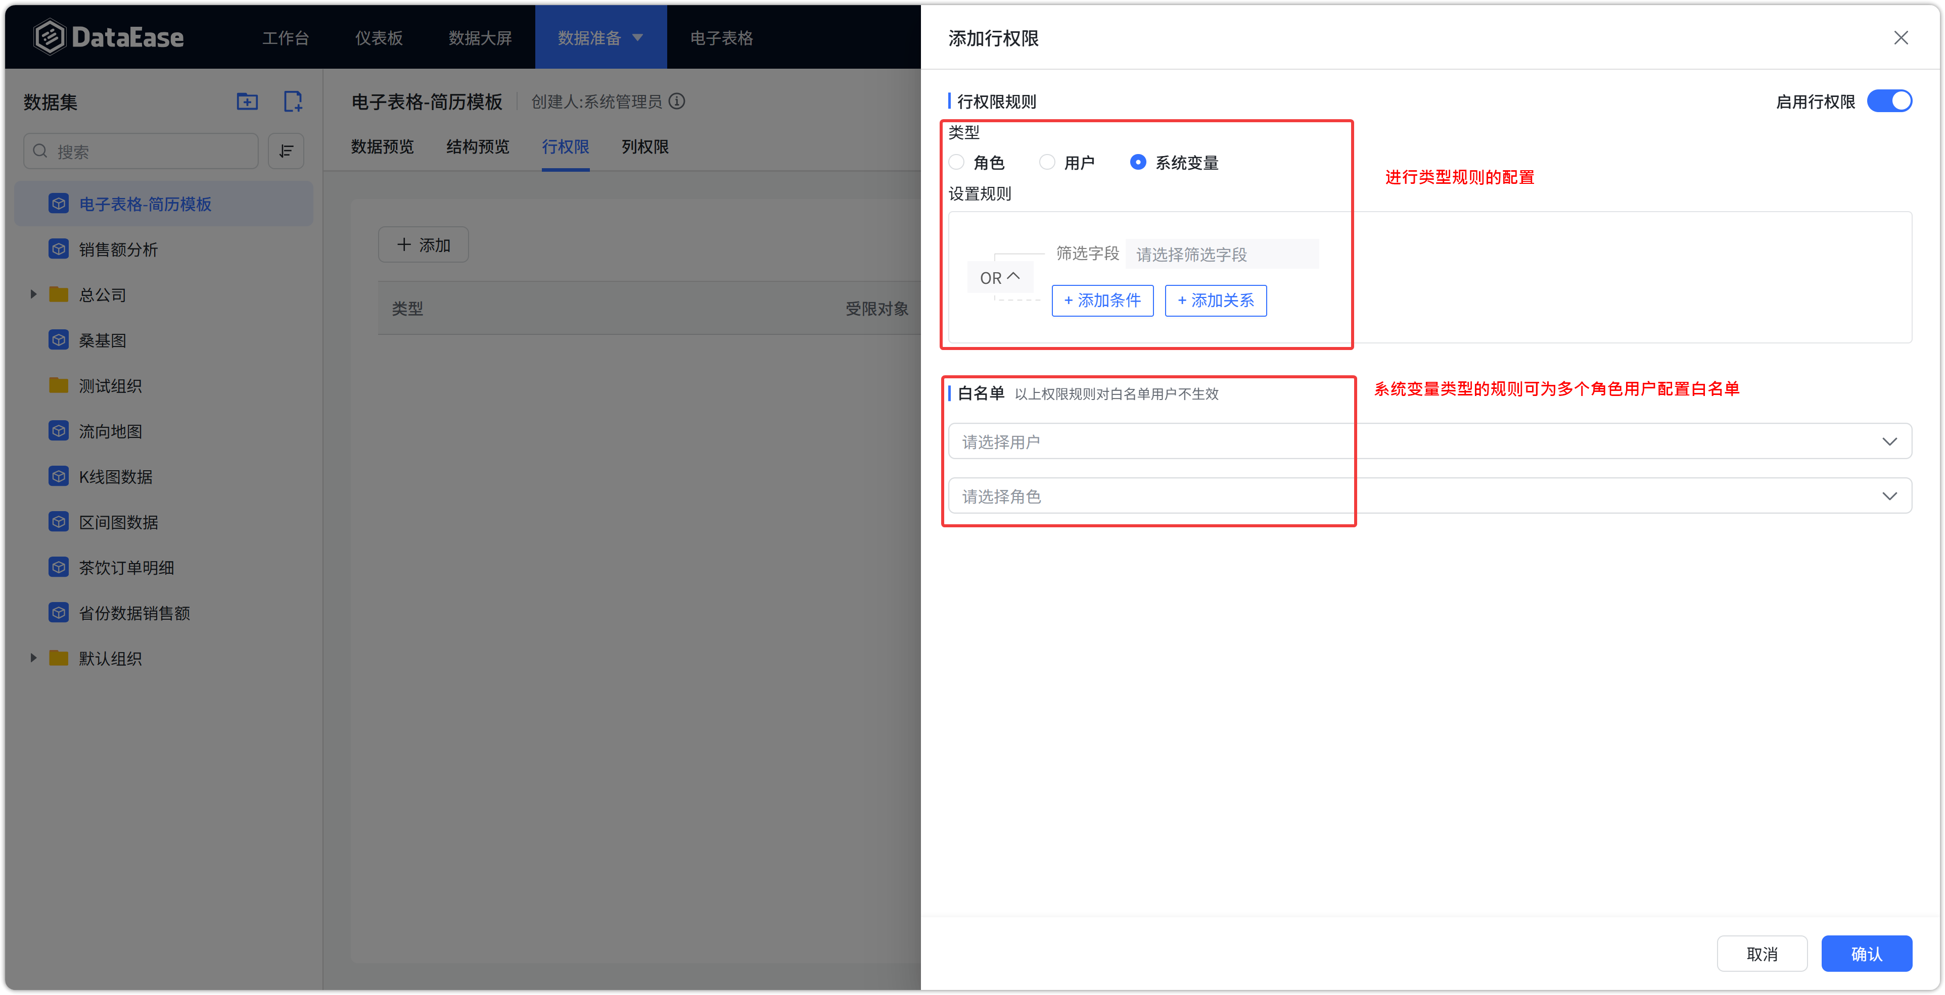Switch to the 结构预览 tab
Viewport: 1945px width, 995px height.
click(477, 146)
